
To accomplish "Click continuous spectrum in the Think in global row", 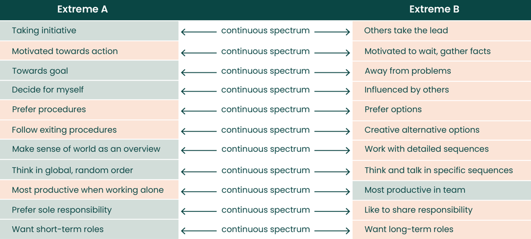I will pyautogui.click(x=265, y=170).
